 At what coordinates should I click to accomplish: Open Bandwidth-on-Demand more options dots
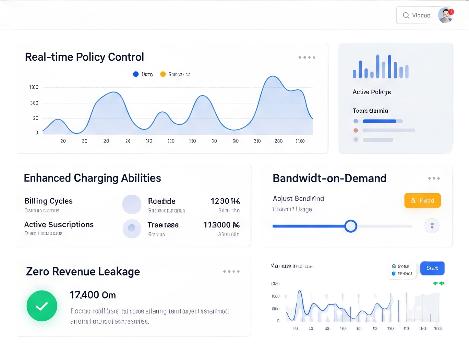(x=434, y=178)
